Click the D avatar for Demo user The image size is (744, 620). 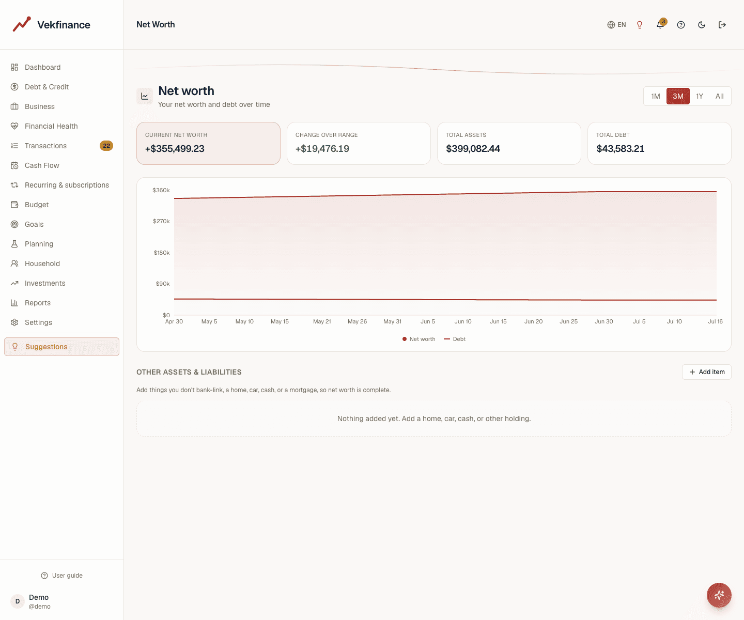tap(18, 601)
